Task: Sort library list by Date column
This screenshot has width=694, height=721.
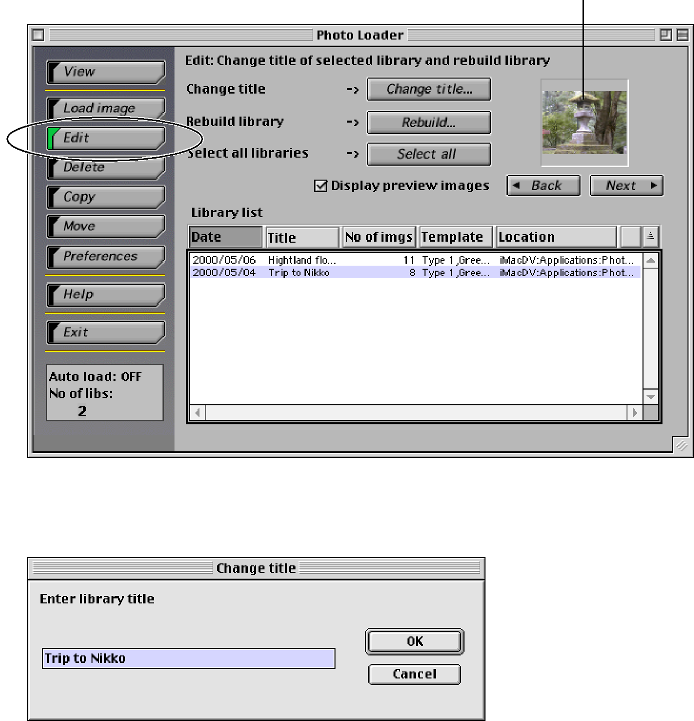Action: [225, 237]
